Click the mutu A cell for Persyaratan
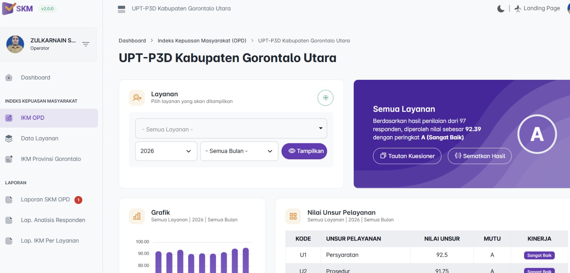 (492, 255)
